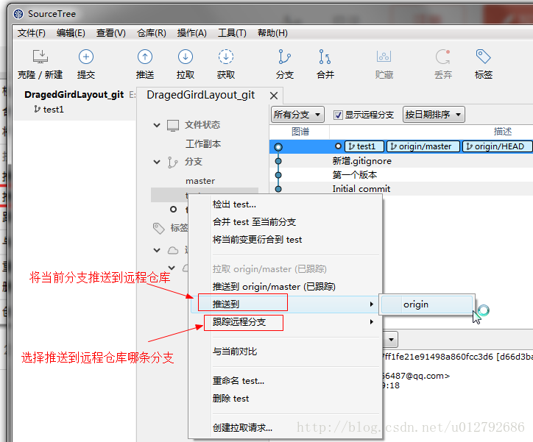Select the master branch in sidebar

coord(200,181)
